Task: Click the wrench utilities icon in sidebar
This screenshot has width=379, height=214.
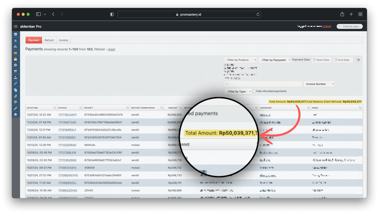Action: [16, 108]
